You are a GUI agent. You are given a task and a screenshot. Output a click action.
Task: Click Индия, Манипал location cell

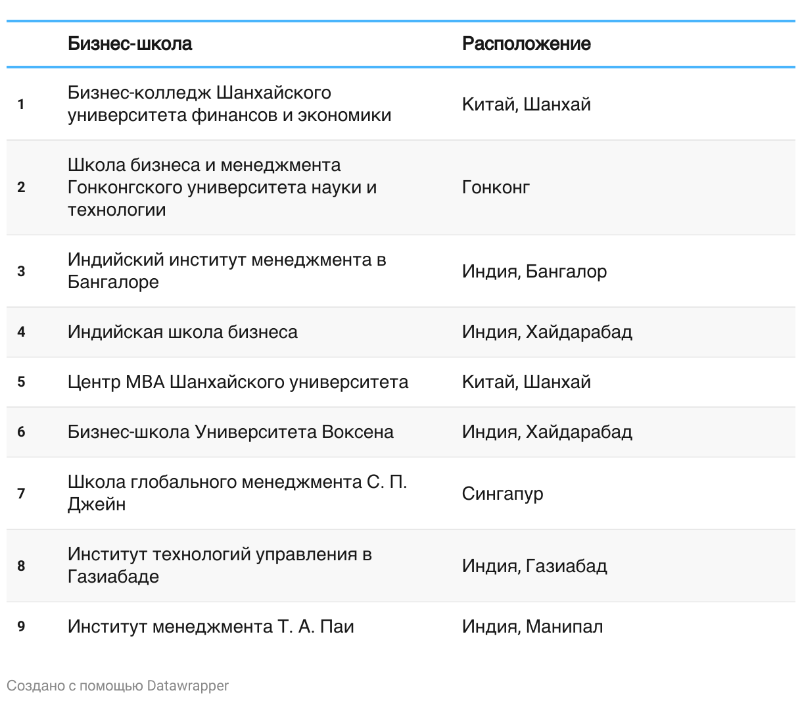point(532,627)
